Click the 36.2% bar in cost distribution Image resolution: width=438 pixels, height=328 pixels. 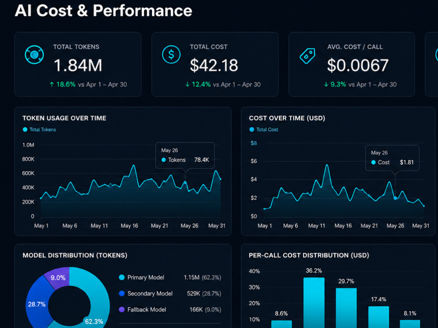[314, 303]
